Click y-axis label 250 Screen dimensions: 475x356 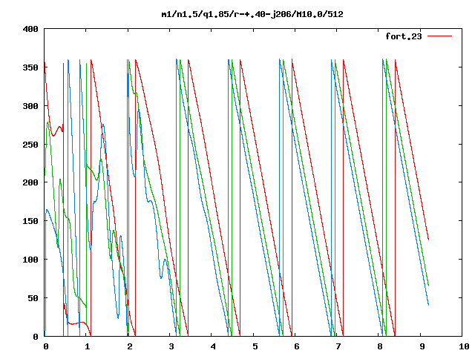[30, 145]
